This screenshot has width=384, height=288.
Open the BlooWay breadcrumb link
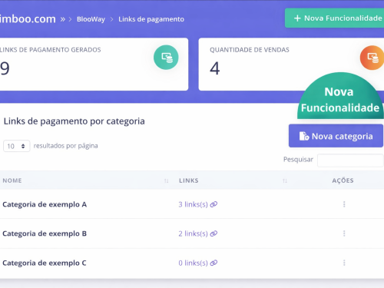(91, 19)
